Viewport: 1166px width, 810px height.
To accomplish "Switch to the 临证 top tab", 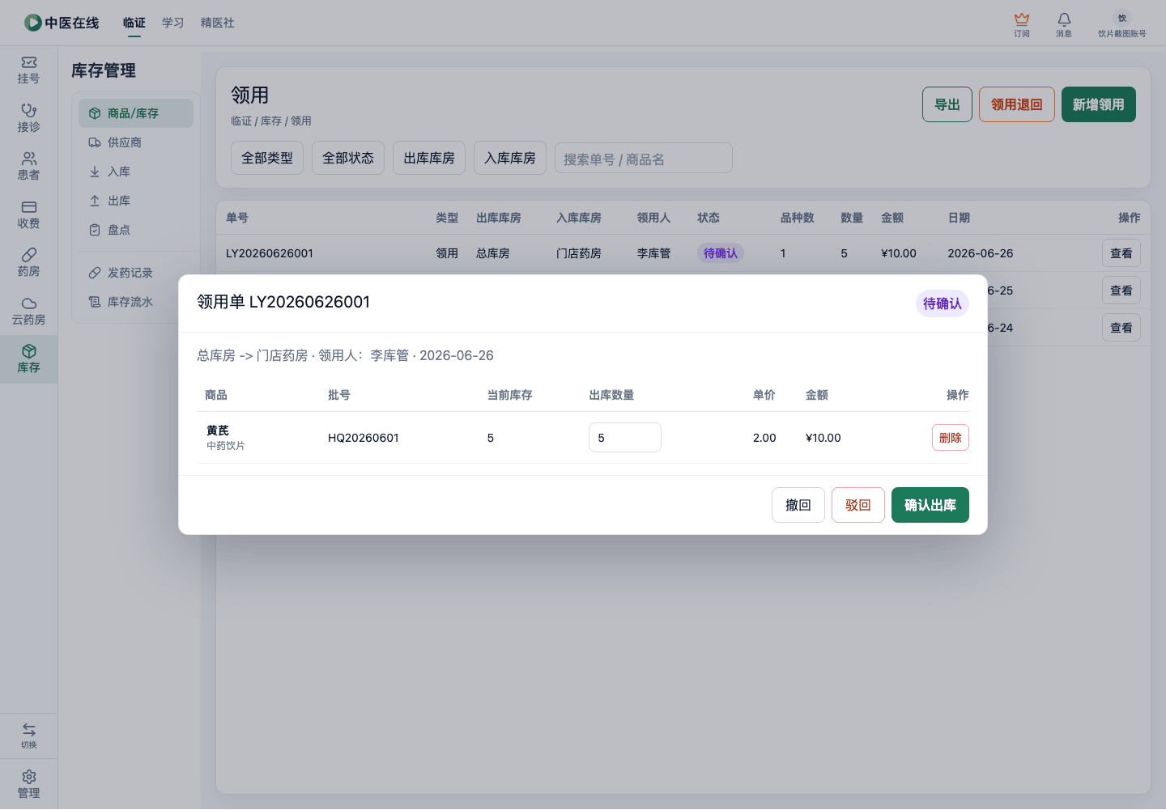I will tap(134, 23).
